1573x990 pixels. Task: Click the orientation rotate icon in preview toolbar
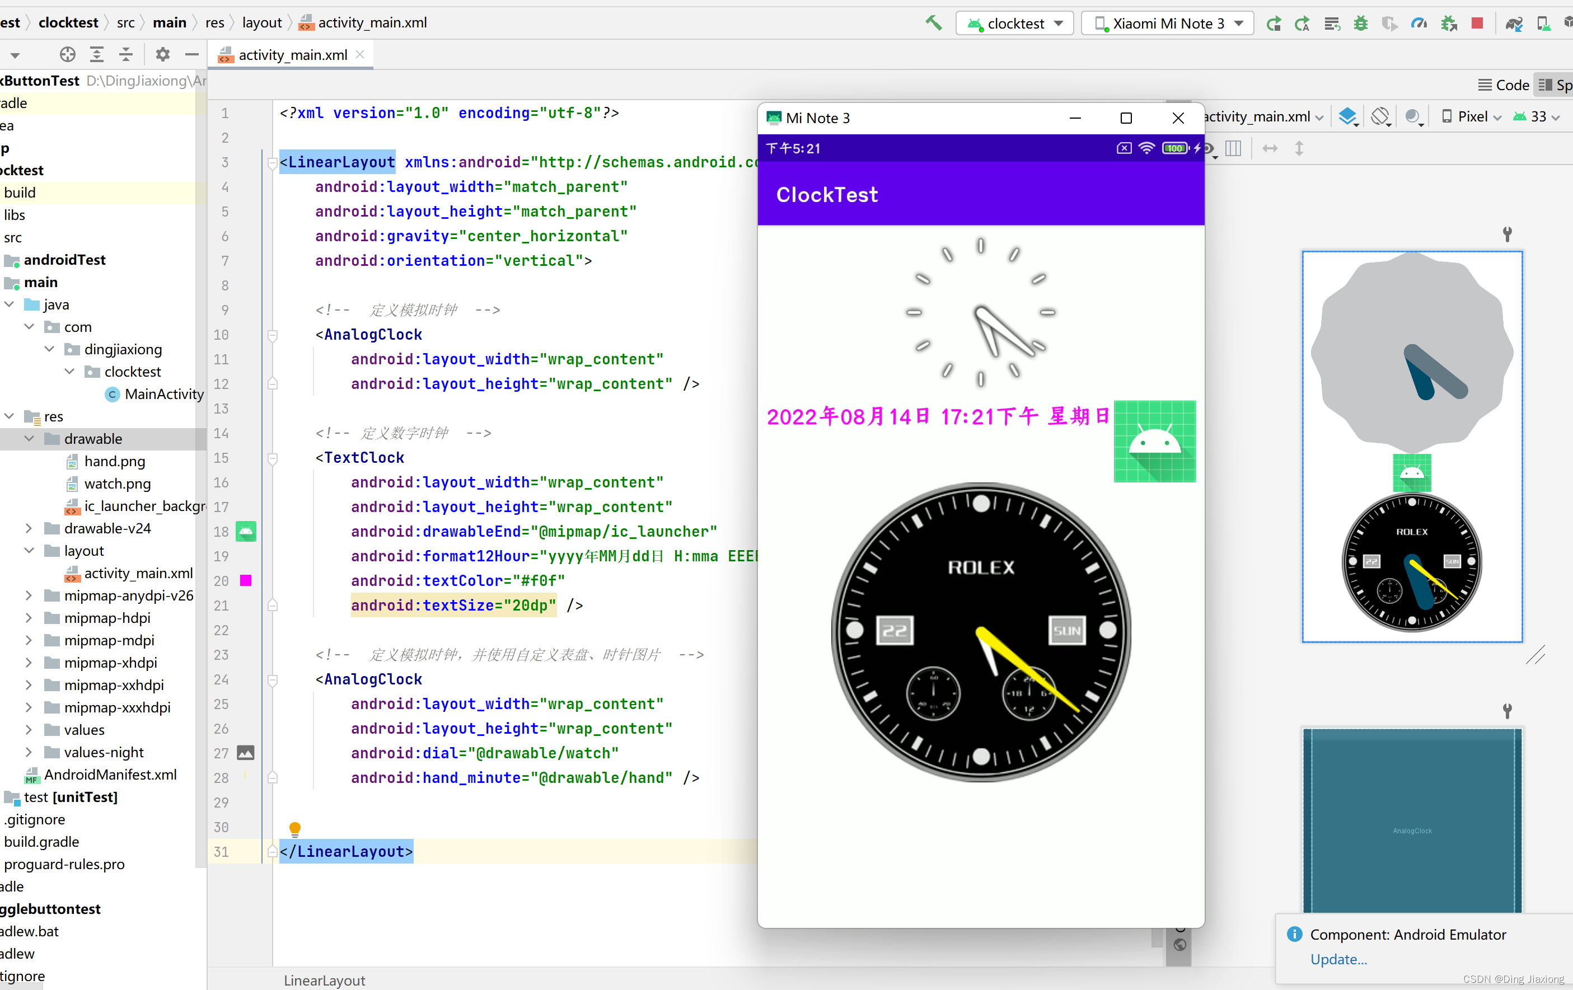point(1381,116)
